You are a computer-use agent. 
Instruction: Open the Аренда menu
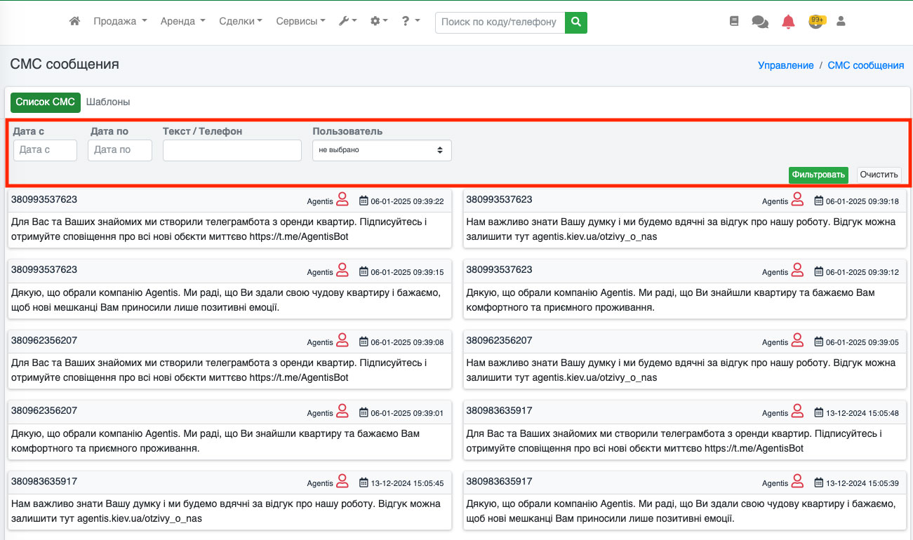click(182, 22)
